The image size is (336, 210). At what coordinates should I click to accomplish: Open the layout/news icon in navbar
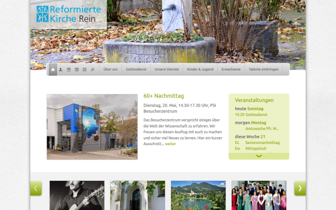coord(68,69)
